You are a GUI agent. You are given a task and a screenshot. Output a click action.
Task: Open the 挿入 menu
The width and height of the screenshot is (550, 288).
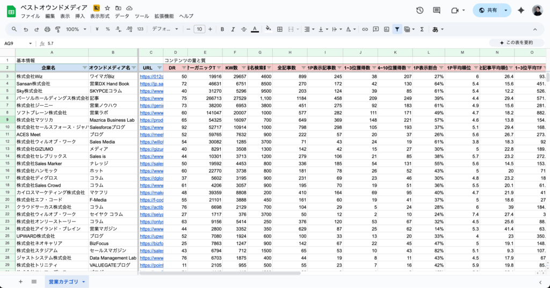(79, 16)
